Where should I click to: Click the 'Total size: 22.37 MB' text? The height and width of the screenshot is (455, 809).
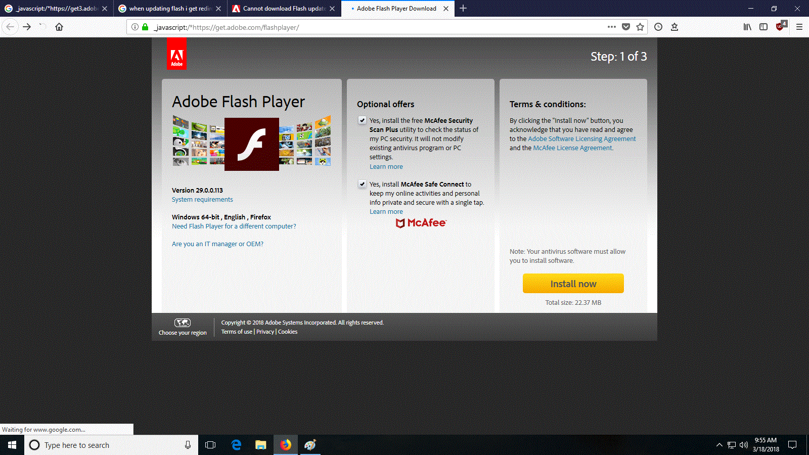click(x=573, y=303)
